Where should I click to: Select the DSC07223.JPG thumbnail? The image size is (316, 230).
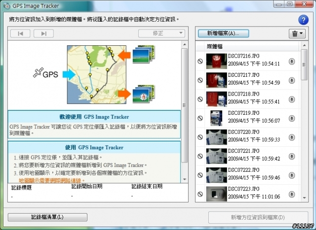point(216,194)
